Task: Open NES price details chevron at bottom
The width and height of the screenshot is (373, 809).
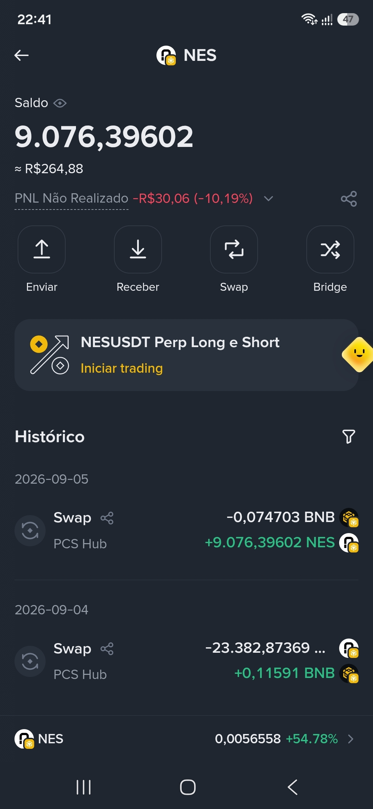Action: point(351,739)
